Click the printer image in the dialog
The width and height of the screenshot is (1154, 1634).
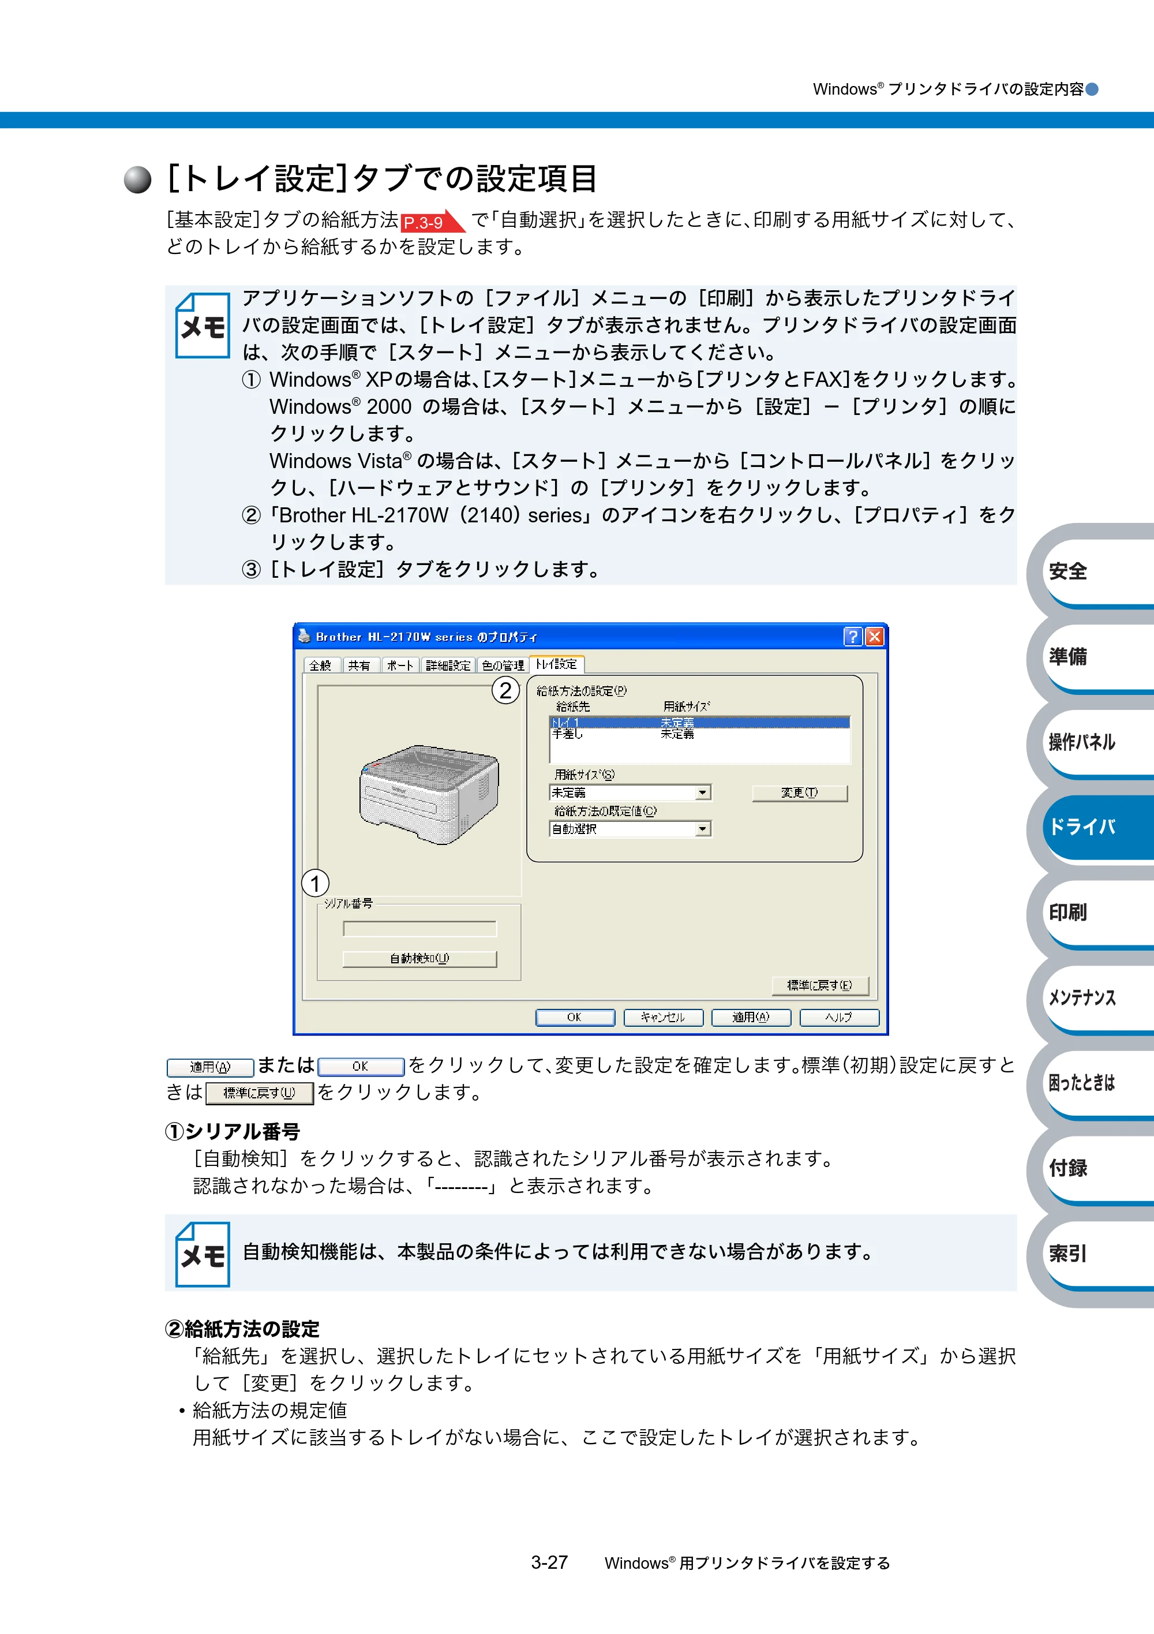(x=429, y=794)
